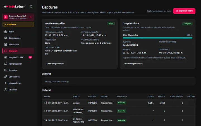Go to the Integraciones page
The height and width of the screenshot is (126, 201).
[18, 83]
